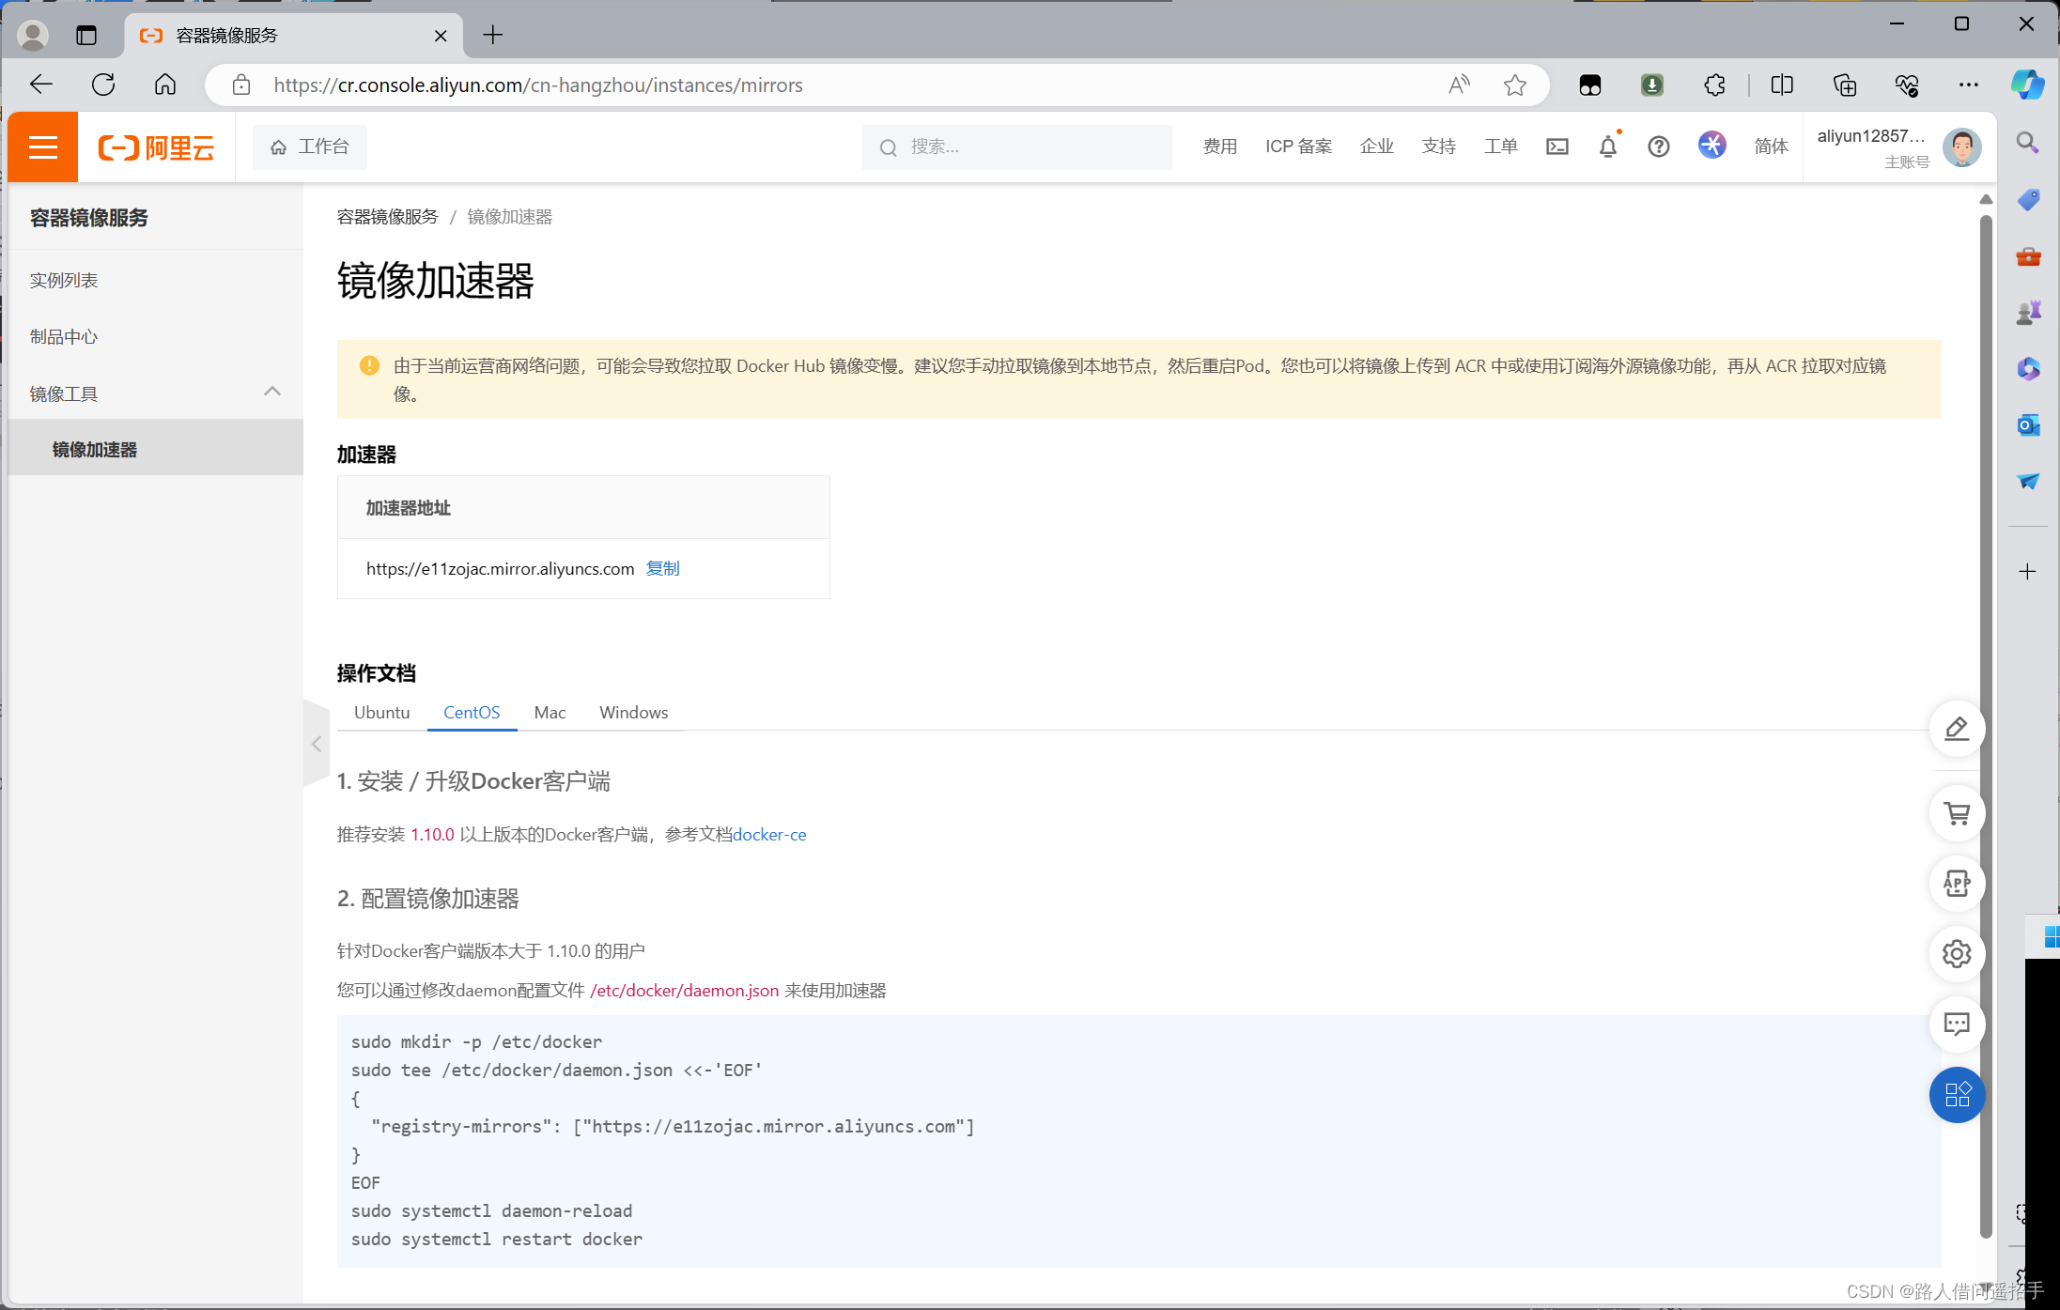
Task: Open 工单 in top navigation
Action: tap(1500, 146)
